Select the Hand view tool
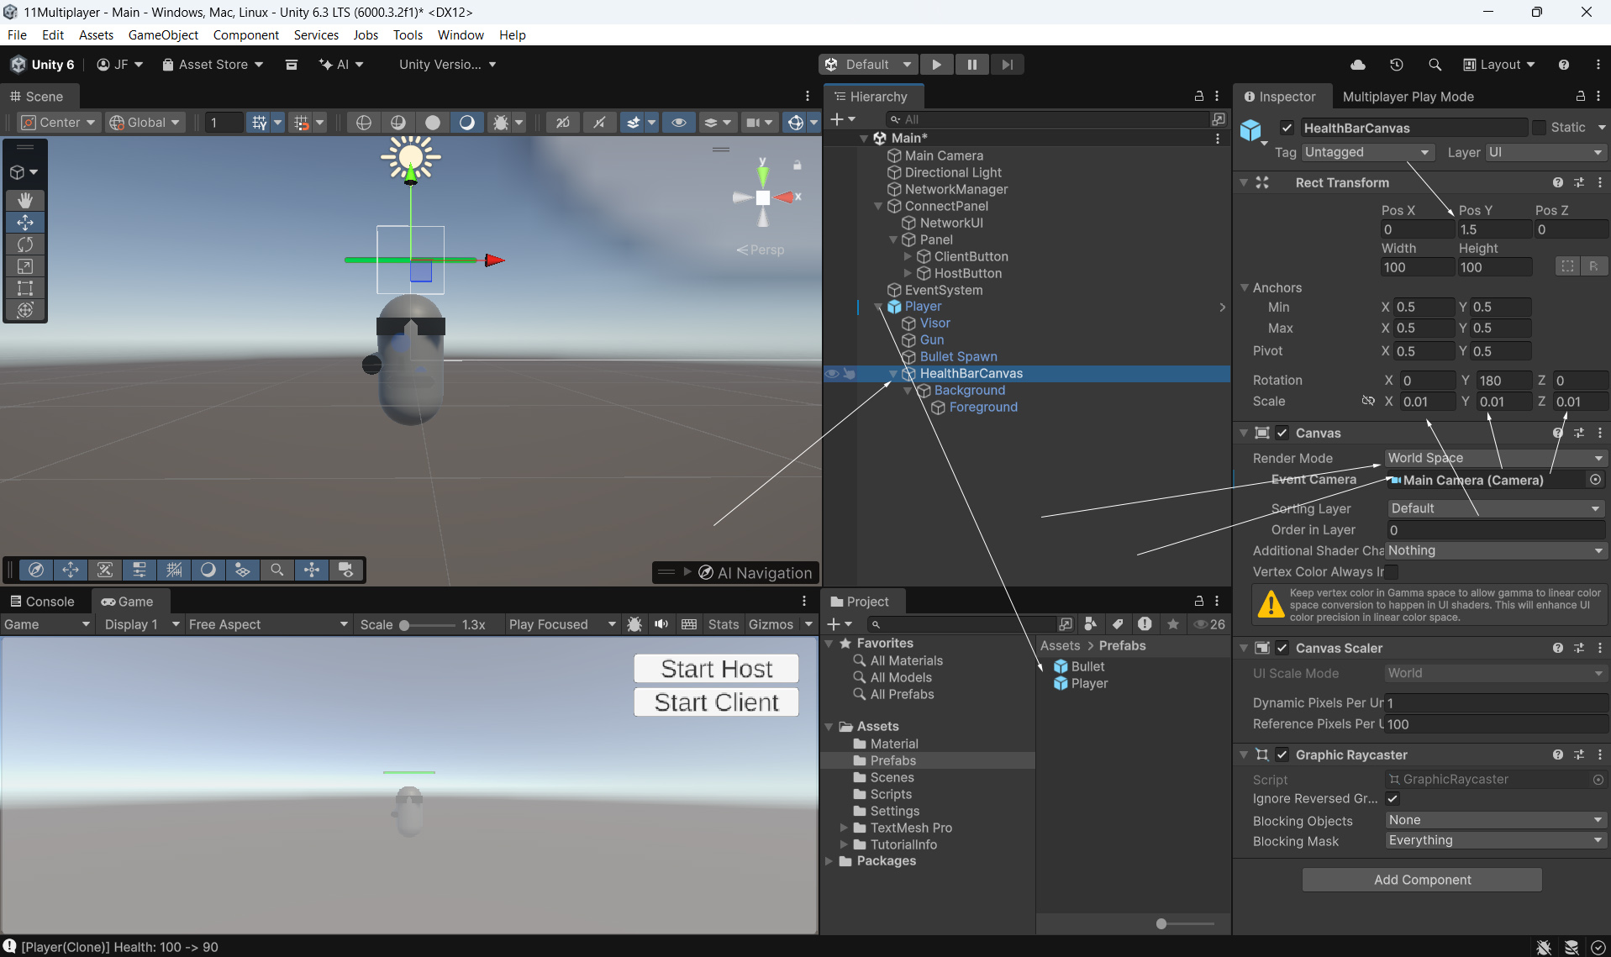The height and width of the screenshot is (957, 1611). (x=25, y=200)
